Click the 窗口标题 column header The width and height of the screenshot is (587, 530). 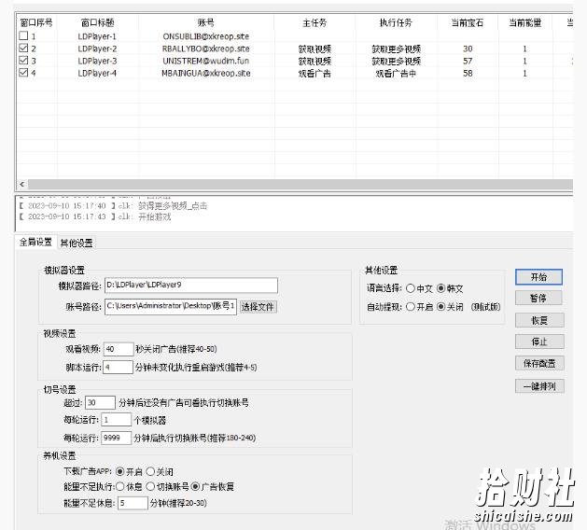[x=97, y=22]
